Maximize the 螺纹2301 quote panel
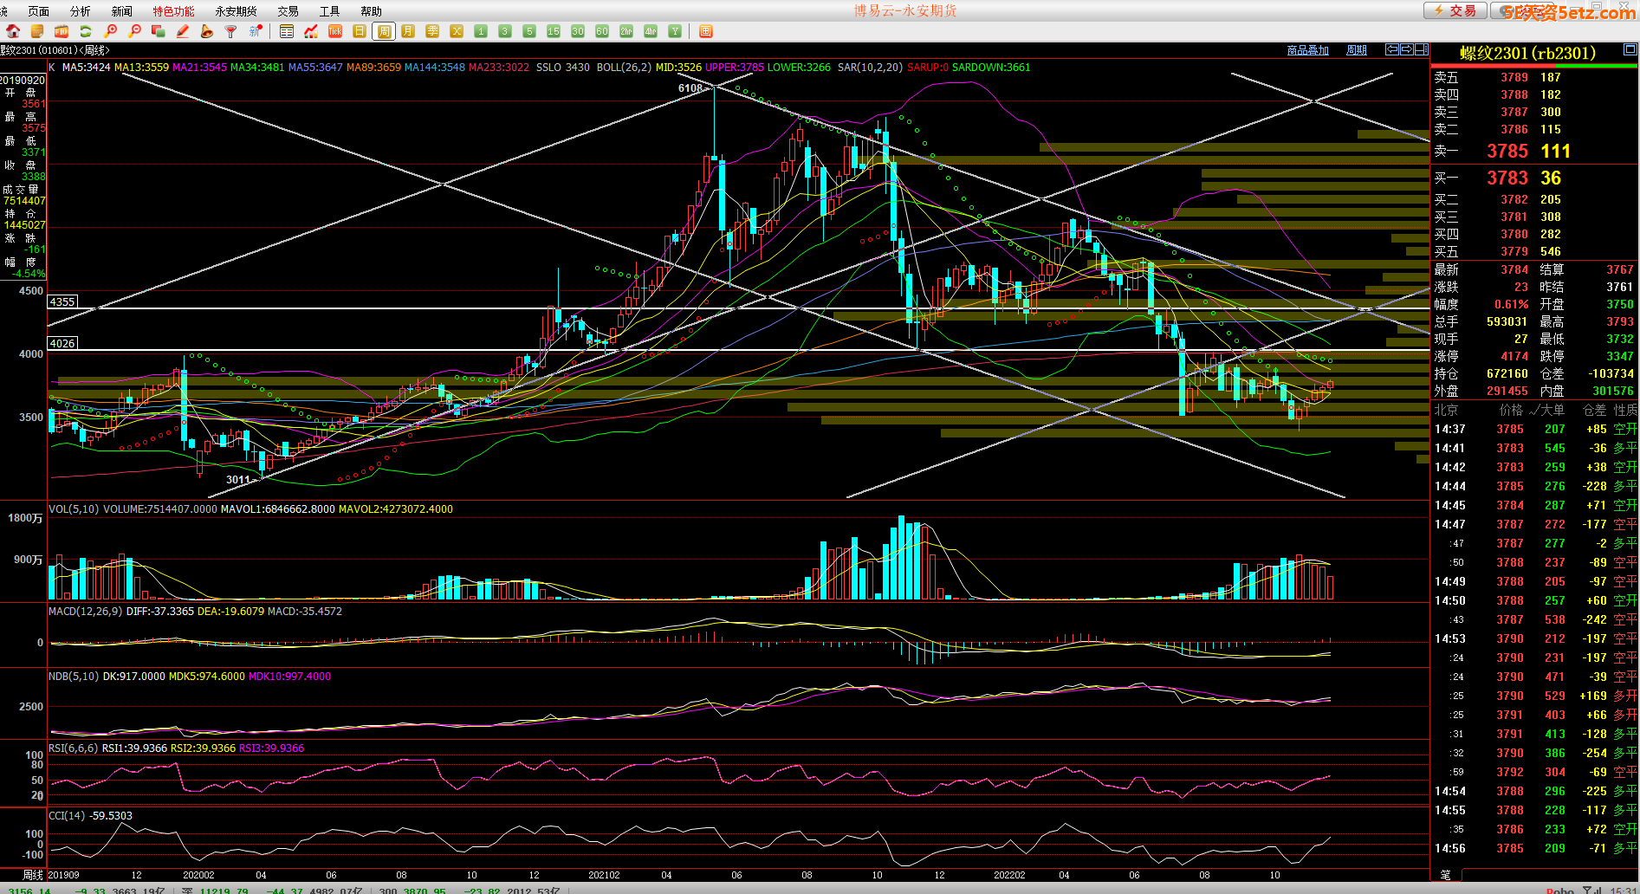 tap(1630, 49)
